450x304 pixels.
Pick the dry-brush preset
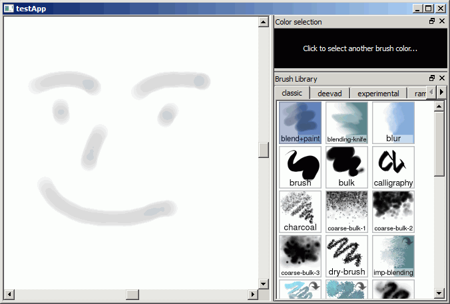(347, 256)
